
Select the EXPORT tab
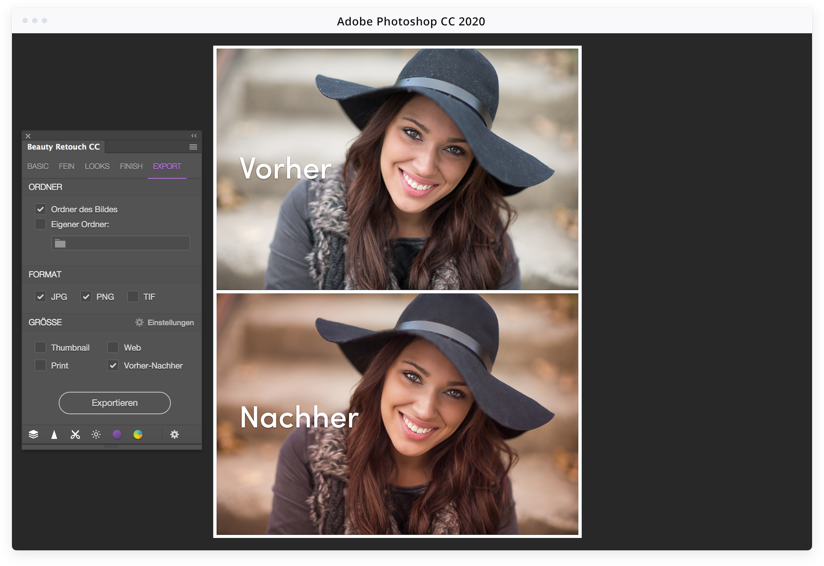coord(167,166)
